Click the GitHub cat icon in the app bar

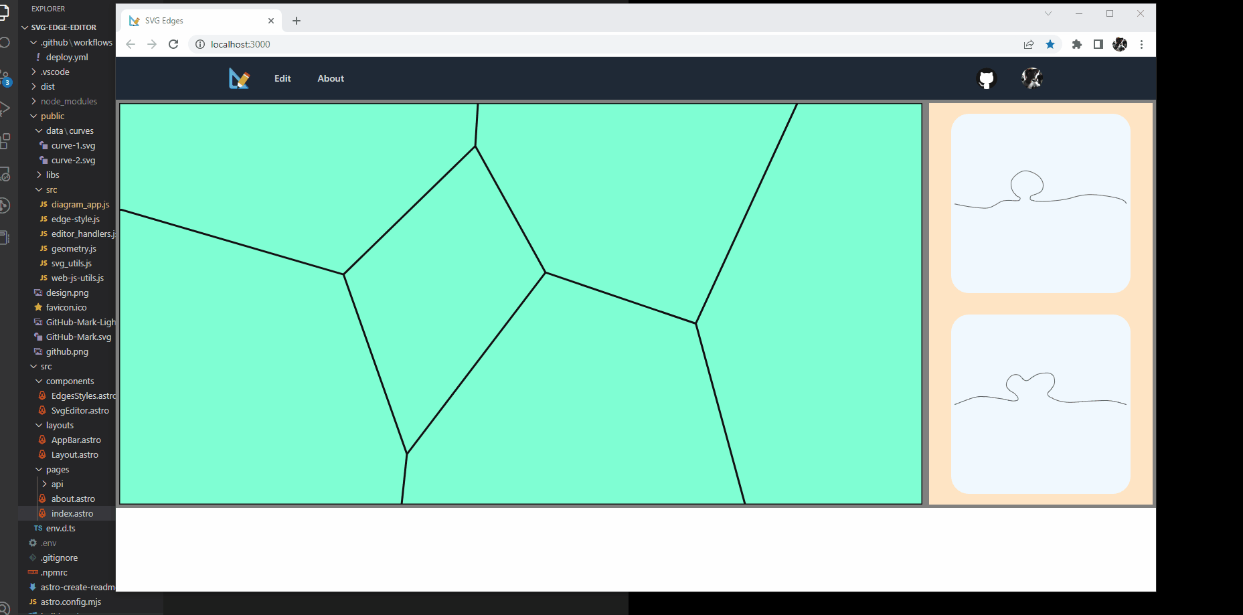pyautogui.click(x=986, y=78)
